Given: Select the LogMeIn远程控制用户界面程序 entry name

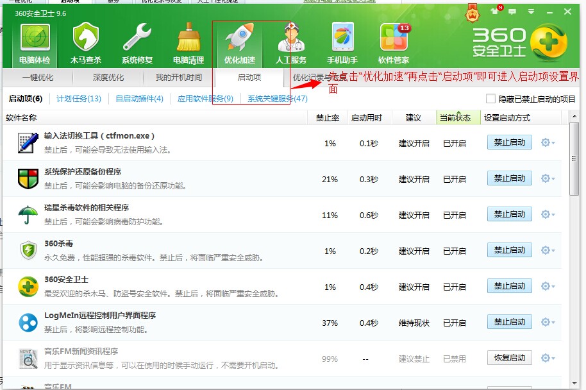Looking at the screenshot, I should pos(100,315).
